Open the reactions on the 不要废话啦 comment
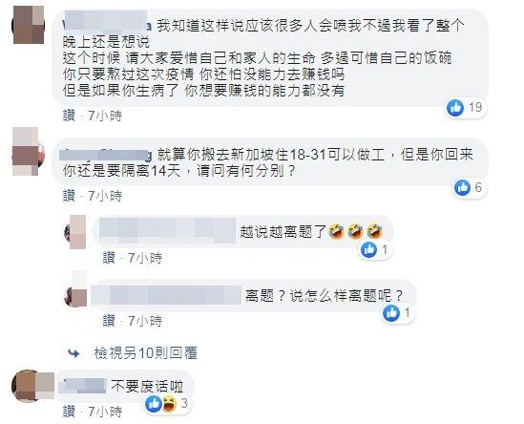Image resolution: width=524 pixels, height=424 pixels. pyautogui.click(x=167, y=404)
